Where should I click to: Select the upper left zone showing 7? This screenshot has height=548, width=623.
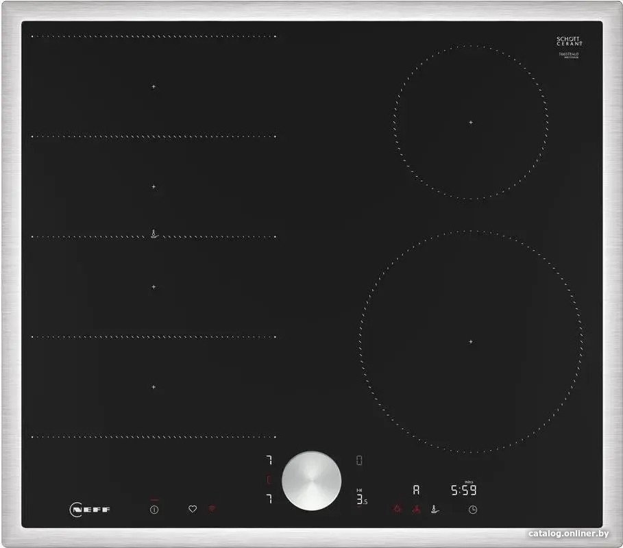269,460
